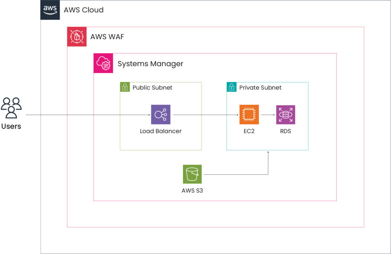Click the orange EC2 instance icon
The image size is (391, 254).
coord(249,114)
